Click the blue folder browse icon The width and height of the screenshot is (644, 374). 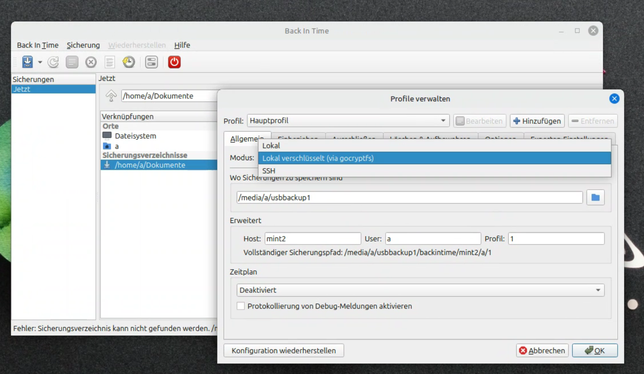coord(595,198)
